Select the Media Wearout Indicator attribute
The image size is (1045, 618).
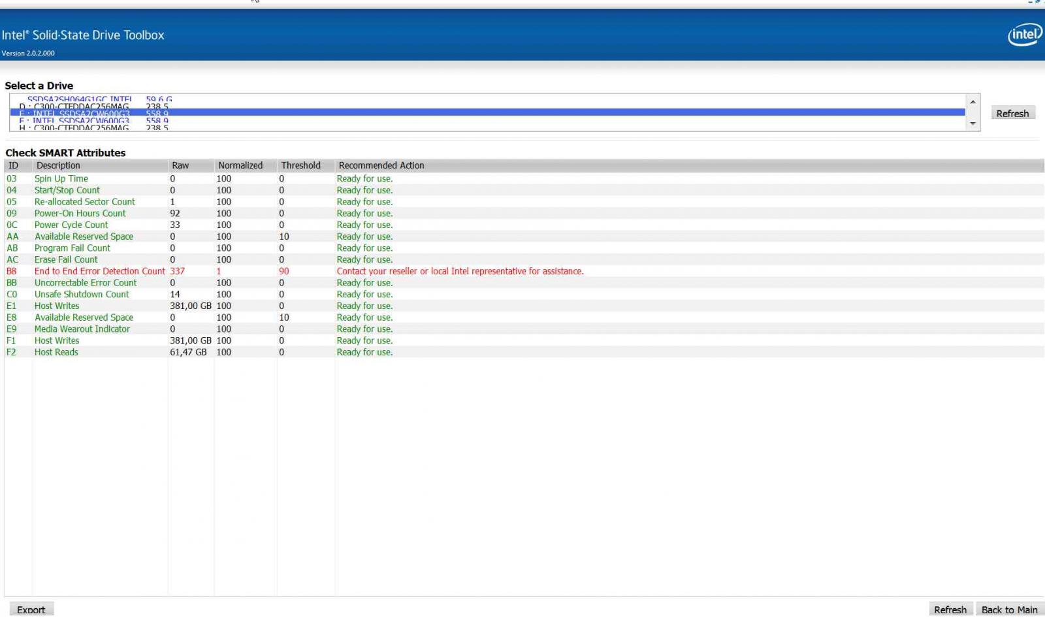(x=82, y=329)
